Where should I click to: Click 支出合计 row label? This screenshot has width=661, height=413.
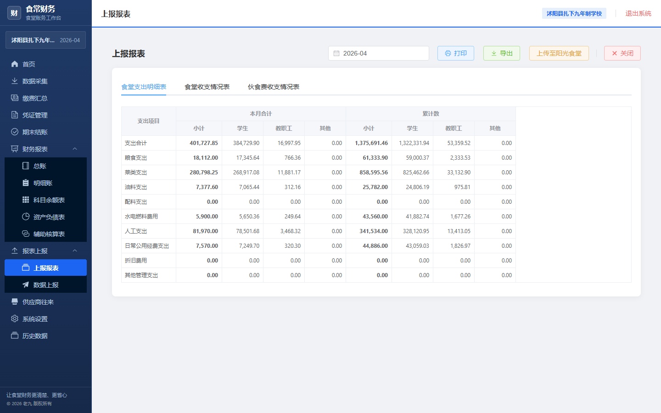pyautogui.click(x=136, y=143)
